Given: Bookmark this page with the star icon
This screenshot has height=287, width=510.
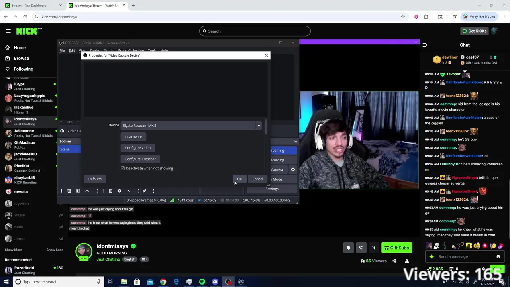Looking at the screenshot, I should [x=403, y=17].
